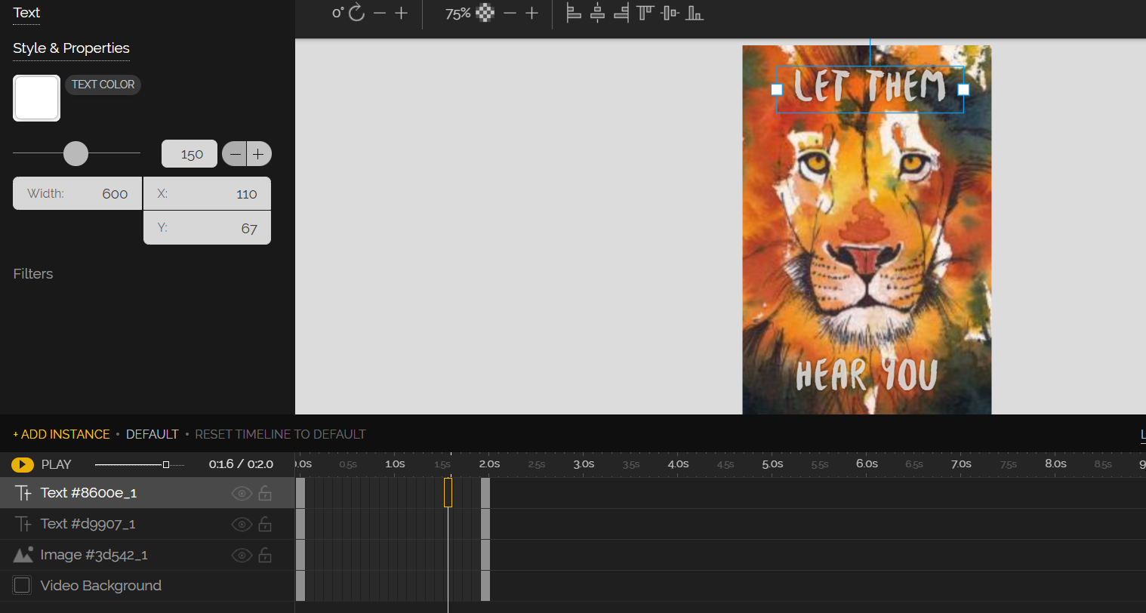Align selection to right edge
Viewport: 1146px width, 613px height.
point(621,13)
